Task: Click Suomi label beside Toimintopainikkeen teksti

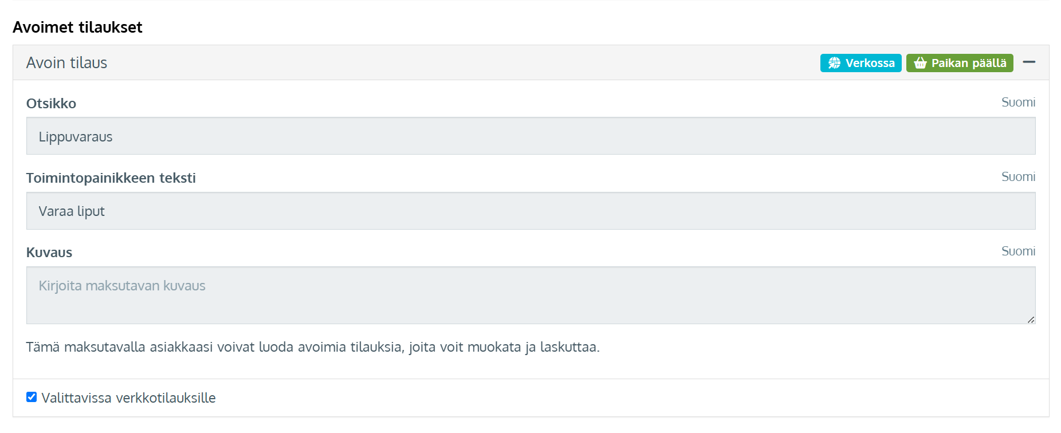Action: point(1018,177)
